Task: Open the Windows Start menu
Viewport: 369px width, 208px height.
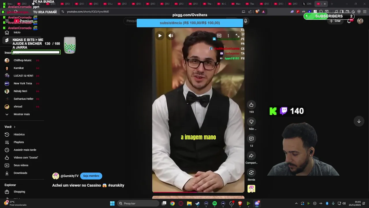Action: [112, 203]
